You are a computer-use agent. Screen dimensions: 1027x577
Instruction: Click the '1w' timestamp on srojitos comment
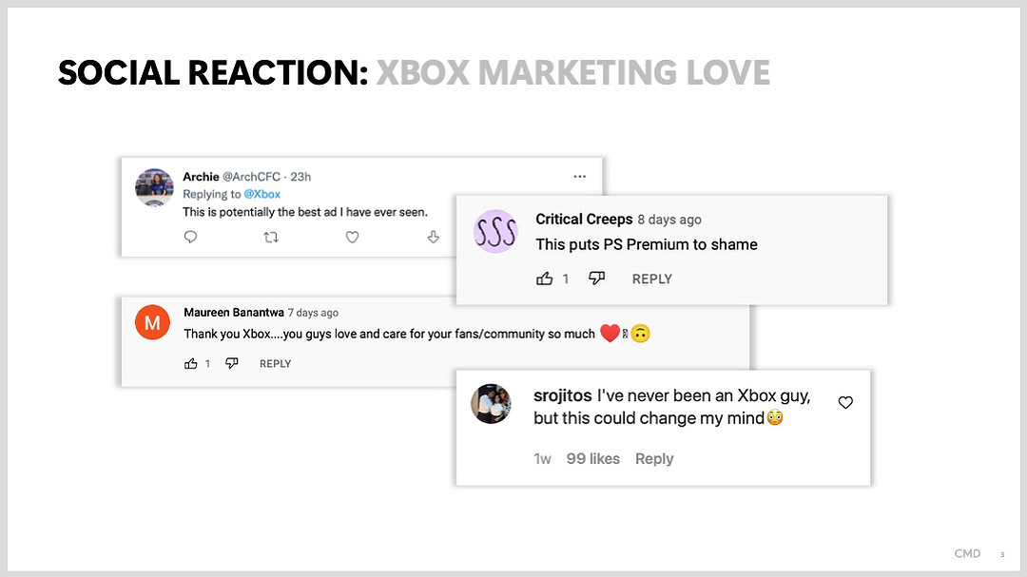tap(542, 458)
